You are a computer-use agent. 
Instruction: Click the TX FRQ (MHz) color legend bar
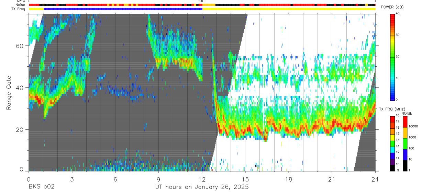pyautogui.click(x=392, y=143)
